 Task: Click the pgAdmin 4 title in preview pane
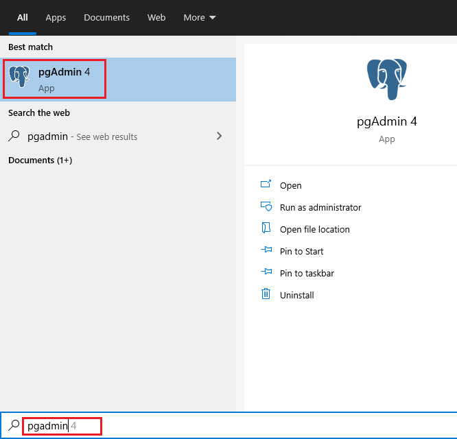click(x=387, y=121)
